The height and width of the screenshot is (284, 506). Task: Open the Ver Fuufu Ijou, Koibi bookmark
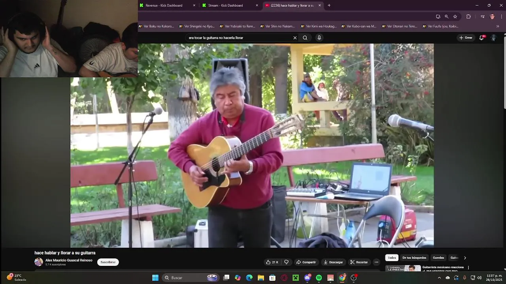click(440, 26)
